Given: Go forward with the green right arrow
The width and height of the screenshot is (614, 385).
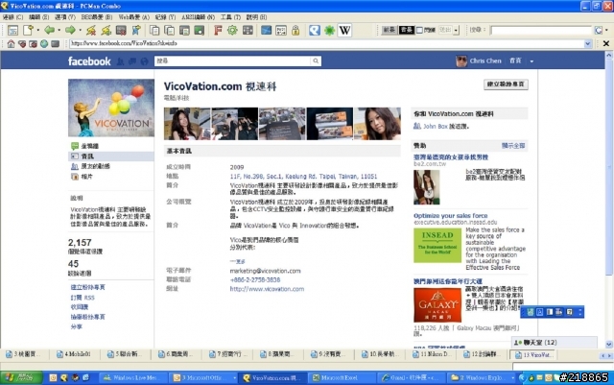Looking at the screenshot, I should point(70,30).
